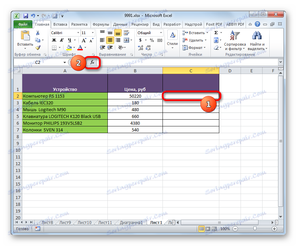Image resolution: width=297 pixels, height=246 pixels.
Task: Switch to Normal view in status bar
Action: point(201,229)
